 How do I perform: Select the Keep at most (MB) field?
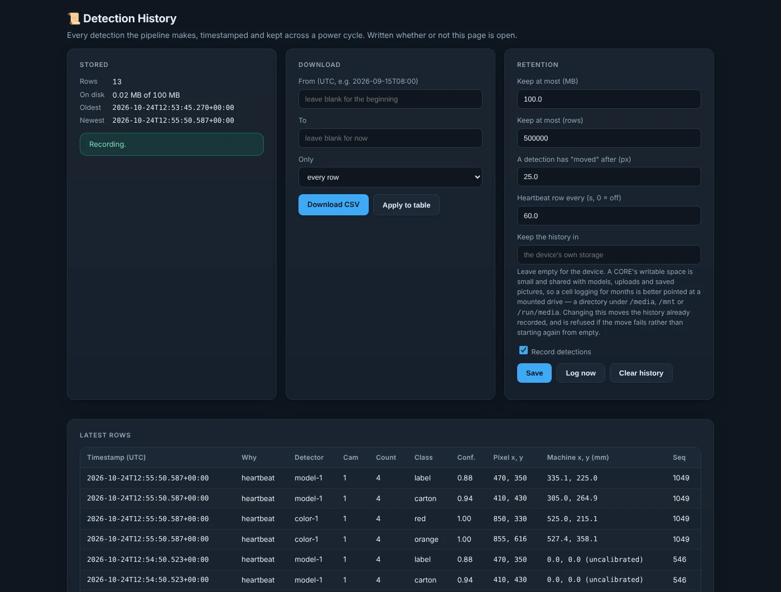click(609, 99)
